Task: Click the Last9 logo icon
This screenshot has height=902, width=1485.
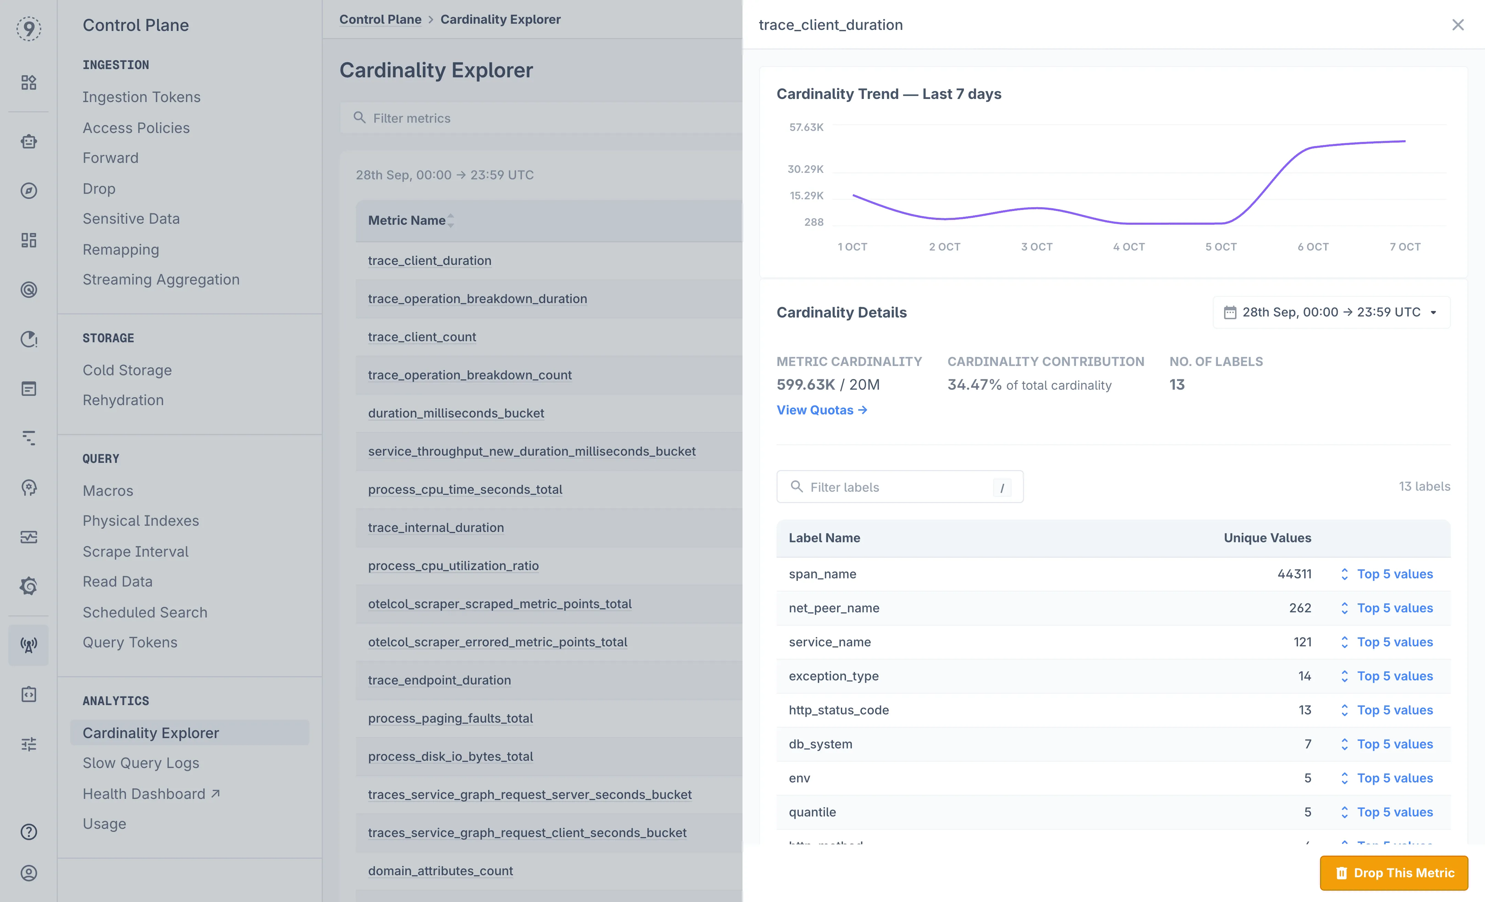Action: point(28,28)
